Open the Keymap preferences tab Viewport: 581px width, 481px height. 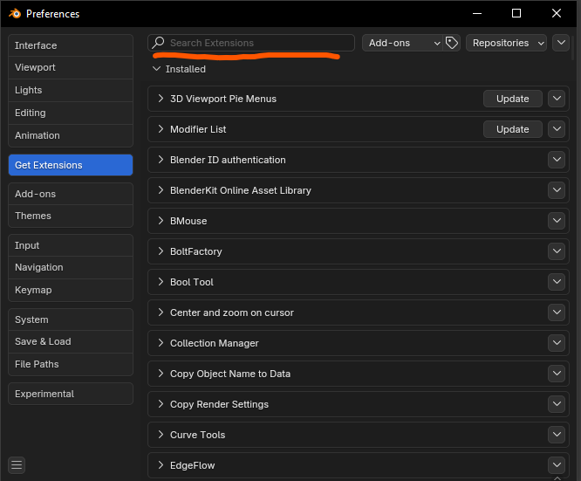tap(71, 290)
